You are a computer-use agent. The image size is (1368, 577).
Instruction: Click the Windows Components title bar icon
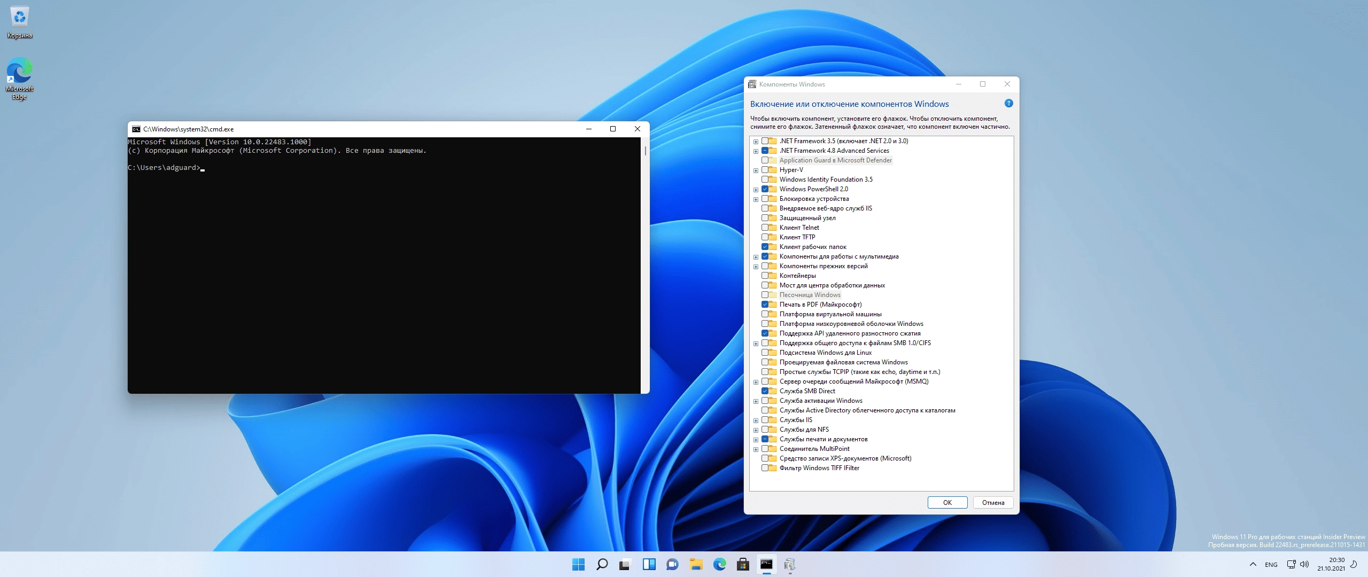752,84
